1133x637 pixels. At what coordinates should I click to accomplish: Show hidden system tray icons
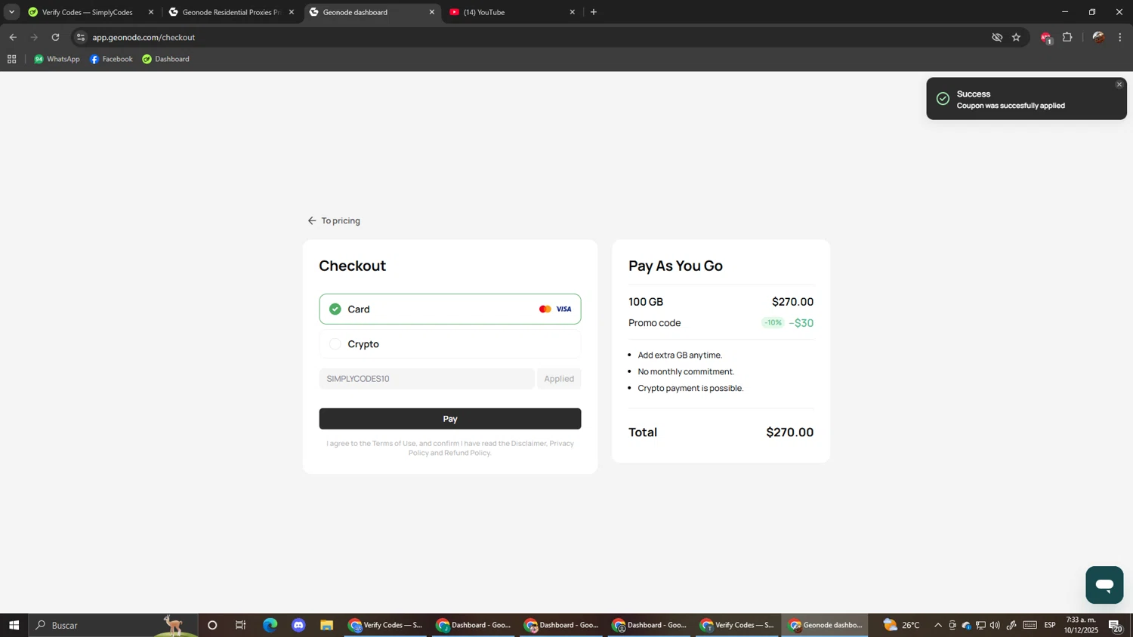938,625
